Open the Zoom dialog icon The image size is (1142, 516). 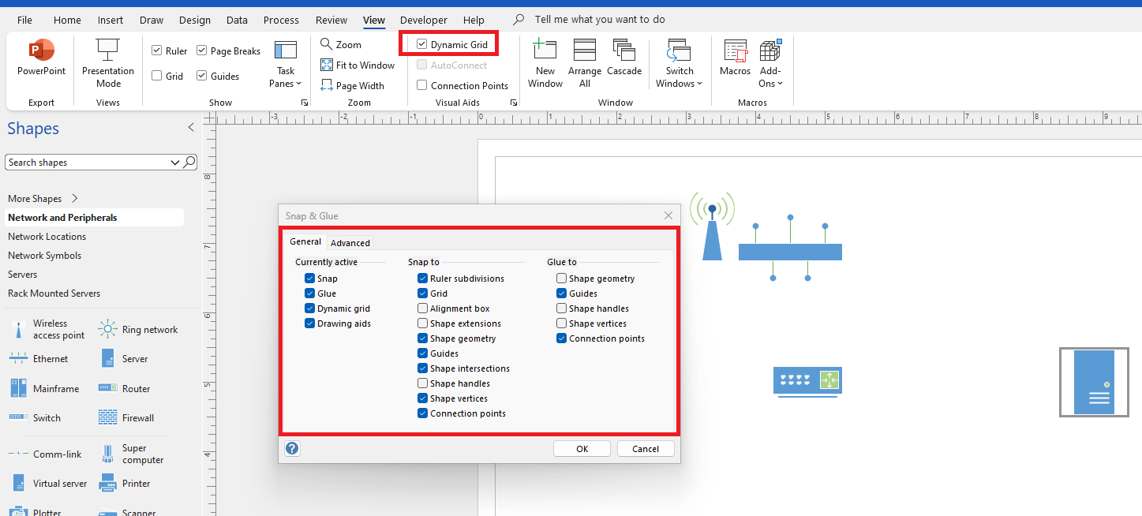326,44
